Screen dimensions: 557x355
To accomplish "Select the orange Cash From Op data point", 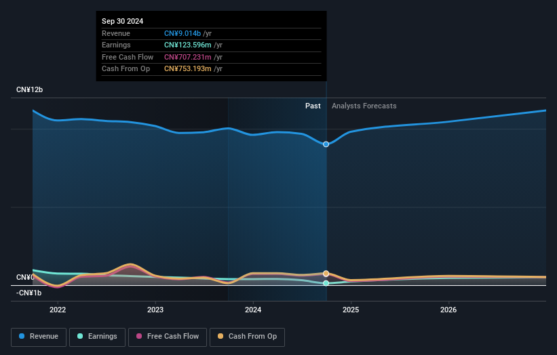I will point(326,274).
